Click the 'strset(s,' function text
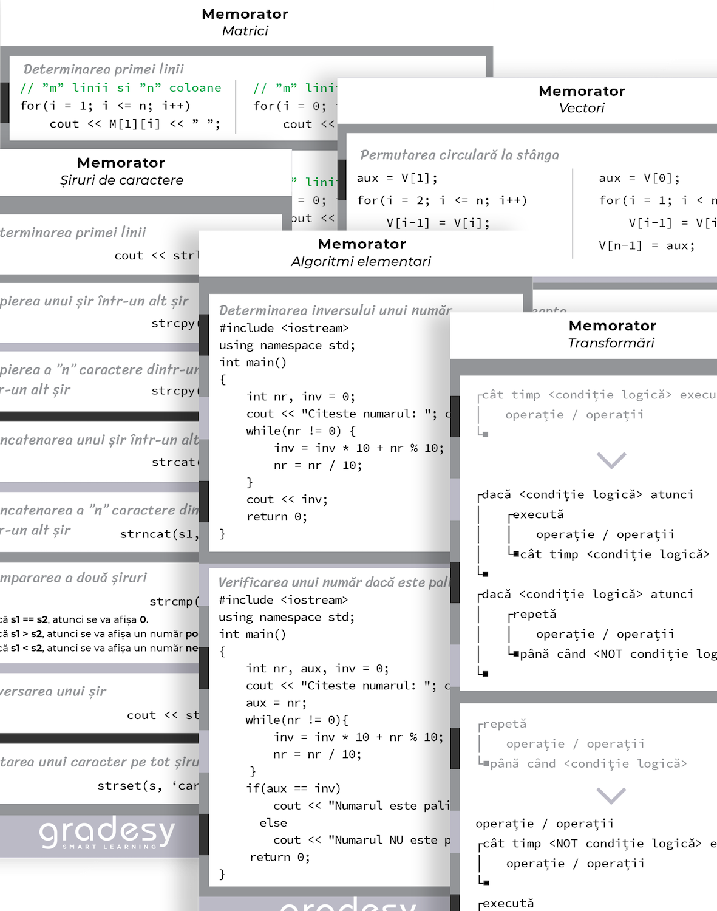The height and width of the screenshot is (911, 717). pos(148,786)
